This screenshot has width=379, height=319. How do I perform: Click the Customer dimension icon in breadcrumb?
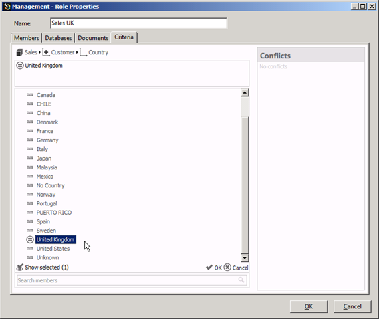point(46,52)
